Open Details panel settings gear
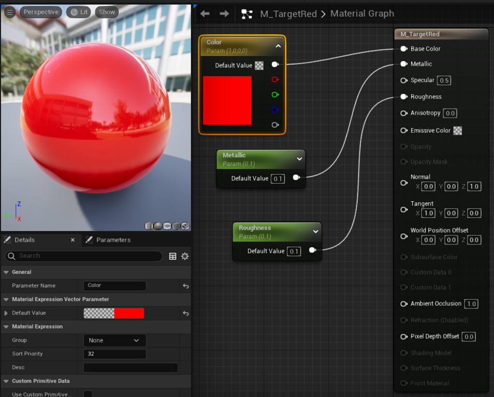Image resolution: width=494 pixels, height=397 pixels. tap(185, 256)
